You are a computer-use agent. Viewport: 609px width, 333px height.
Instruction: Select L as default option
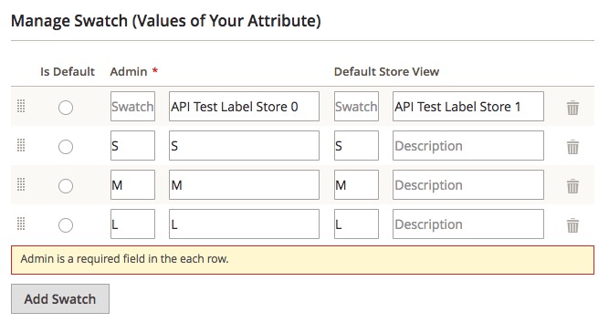point(66,225)
